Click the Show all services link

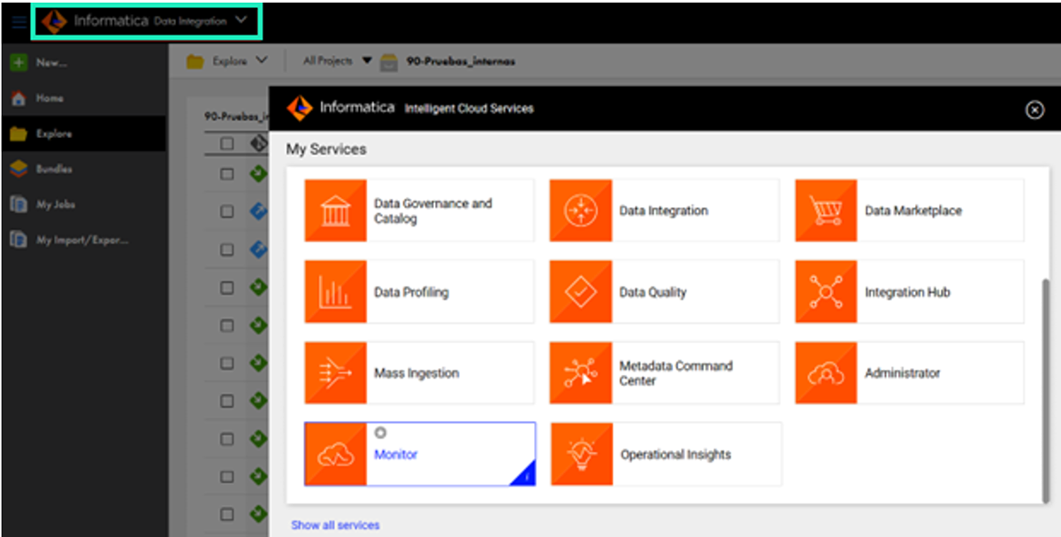[335, 525]
